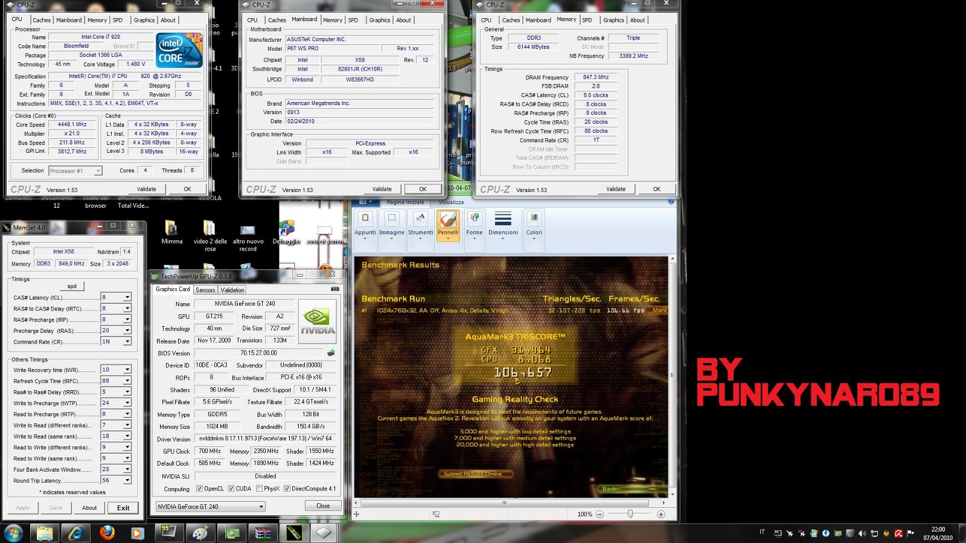The width and height of the screenshot is (966, 543).
Task: Open the media player taskbar icon
Action: click(138, 533)
